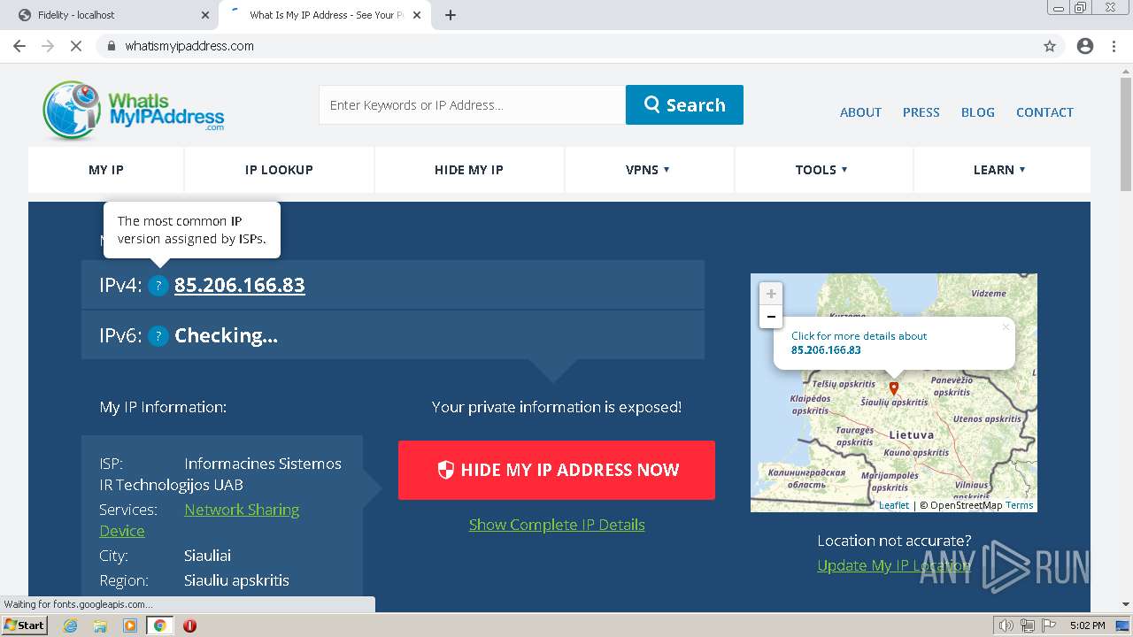Go forward in browser history
The height and width of the screenshot is (637, 1133).
tap(48, 46)
